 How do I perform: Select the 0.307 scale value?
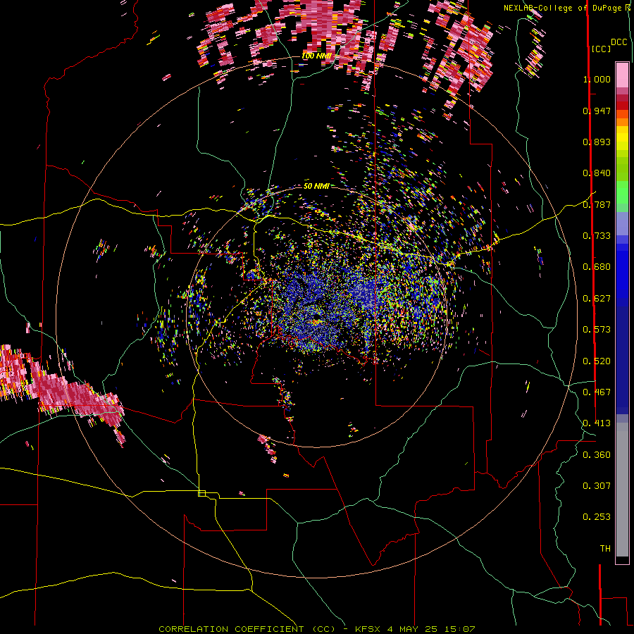[597, 486]
